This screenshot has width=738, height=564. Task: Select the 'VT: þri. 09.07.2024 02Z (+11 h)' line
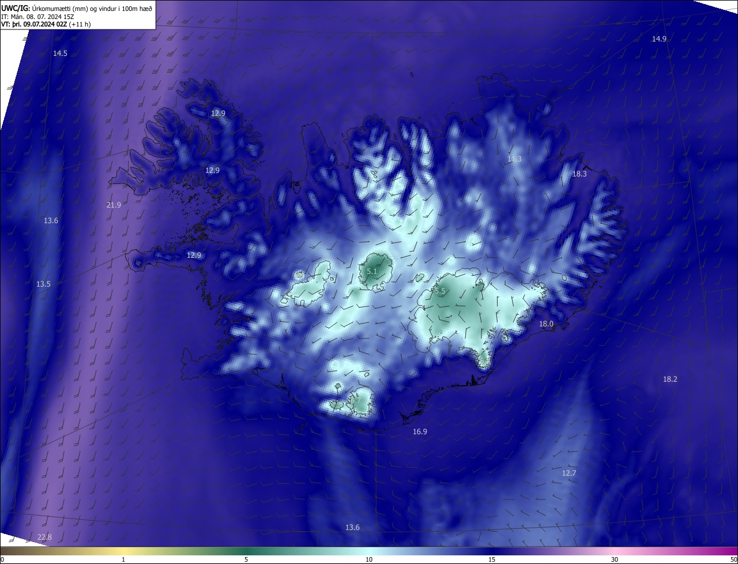click(x=46, y=24)
